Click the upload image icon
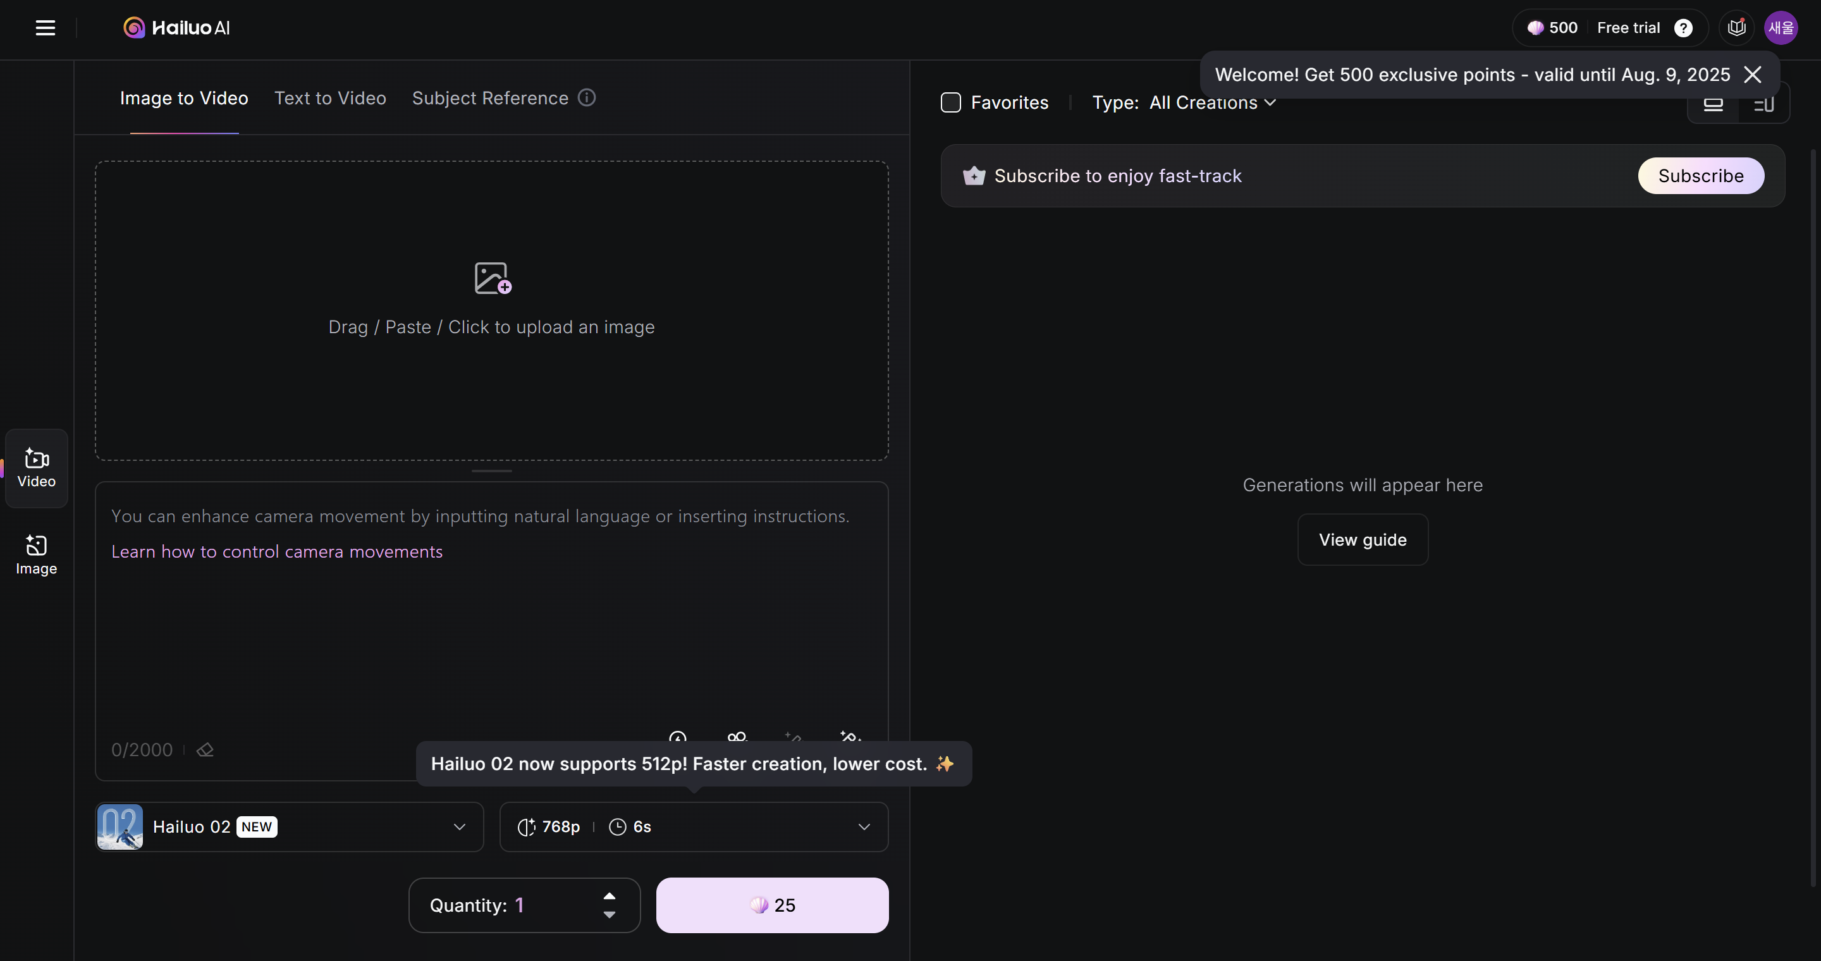 click(493, 278)
